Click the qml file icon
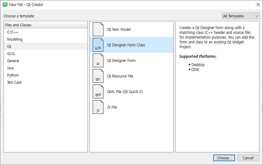This screenshot has width=263, height=165. [98, 92]
